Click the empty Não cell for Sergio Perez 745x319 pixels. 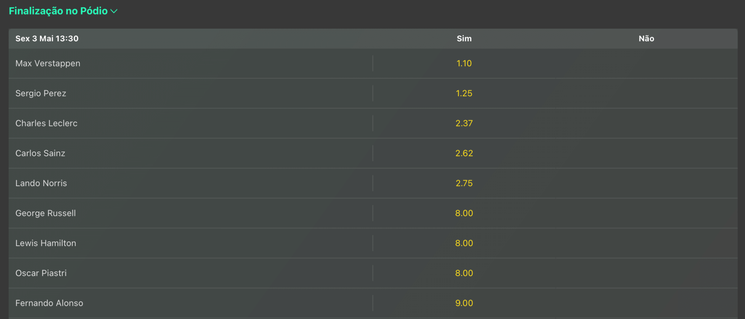tap(647, 93)
